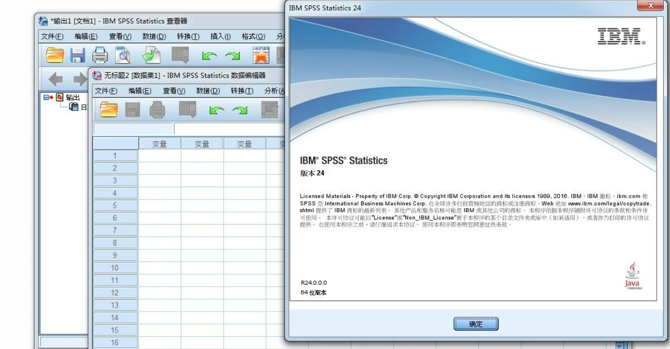
Task: Select third 变量 column header
Action: 244,144
